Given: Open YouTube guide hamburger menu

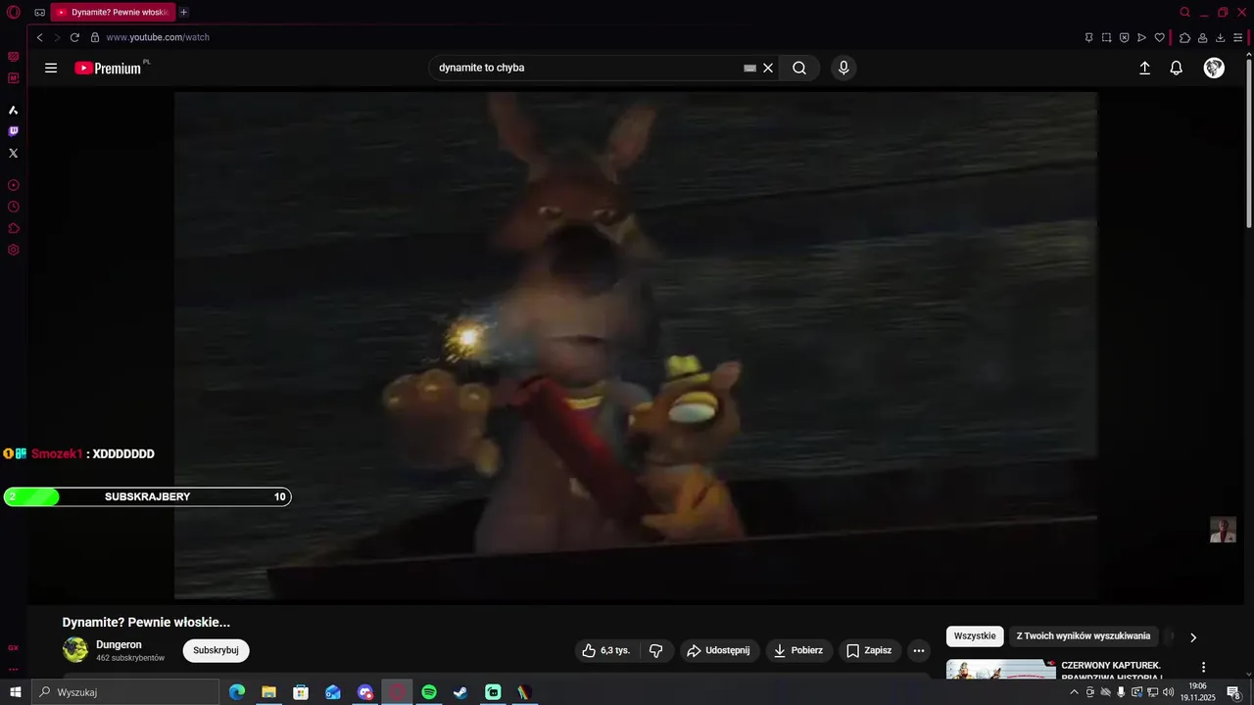Looking at the screenshot, I should [51, 68].
